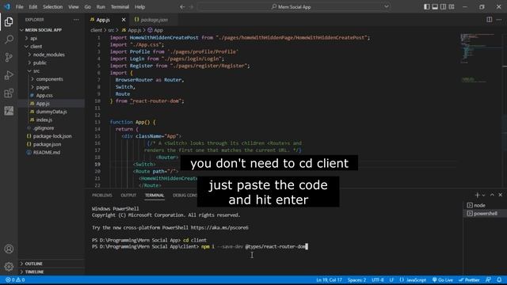Viewport: 507px width, 285px height.
Task: Toggle secondary side bar layout icon
Action: 444,7
